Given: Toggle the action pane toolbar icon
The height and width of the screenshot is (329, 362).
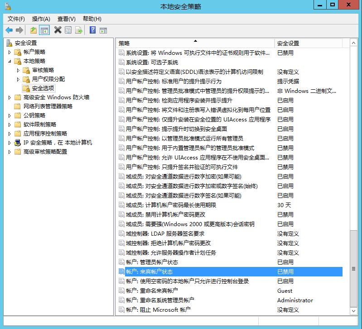Looking at the screenshot, I should point(103,30).
